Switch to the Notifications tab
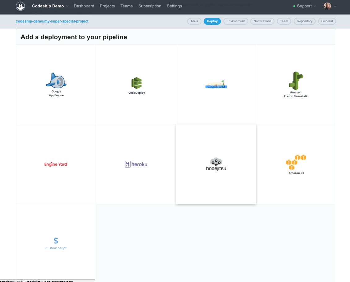Image resolution: width=350 pixels, height=282 pixels. pos(262,21)
